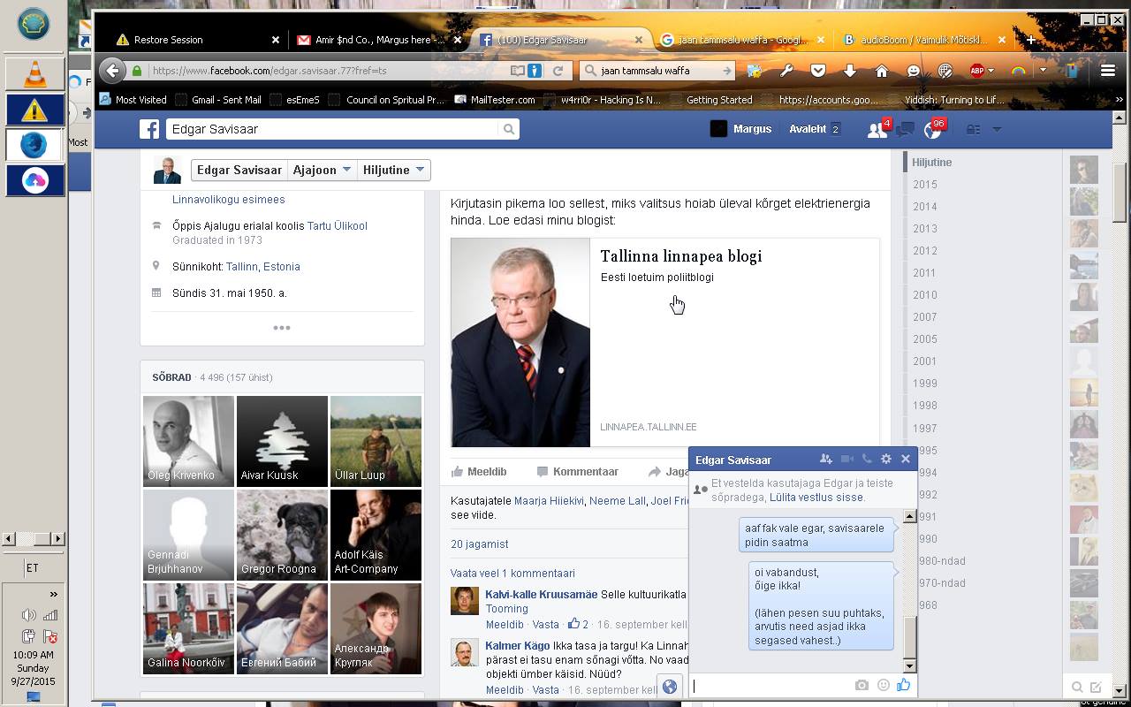Click the rainbow toolbar icon
Screen dimensions: 1131x707
(x=1018, y=71)
